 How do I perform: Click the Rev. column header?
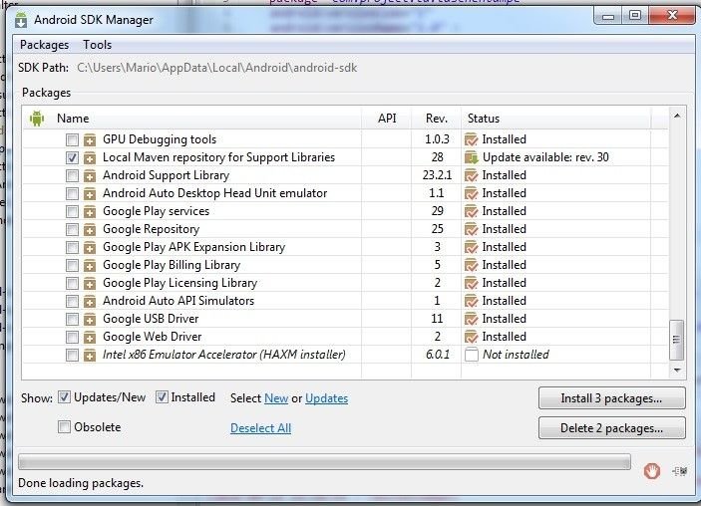[x=437, y=119]
